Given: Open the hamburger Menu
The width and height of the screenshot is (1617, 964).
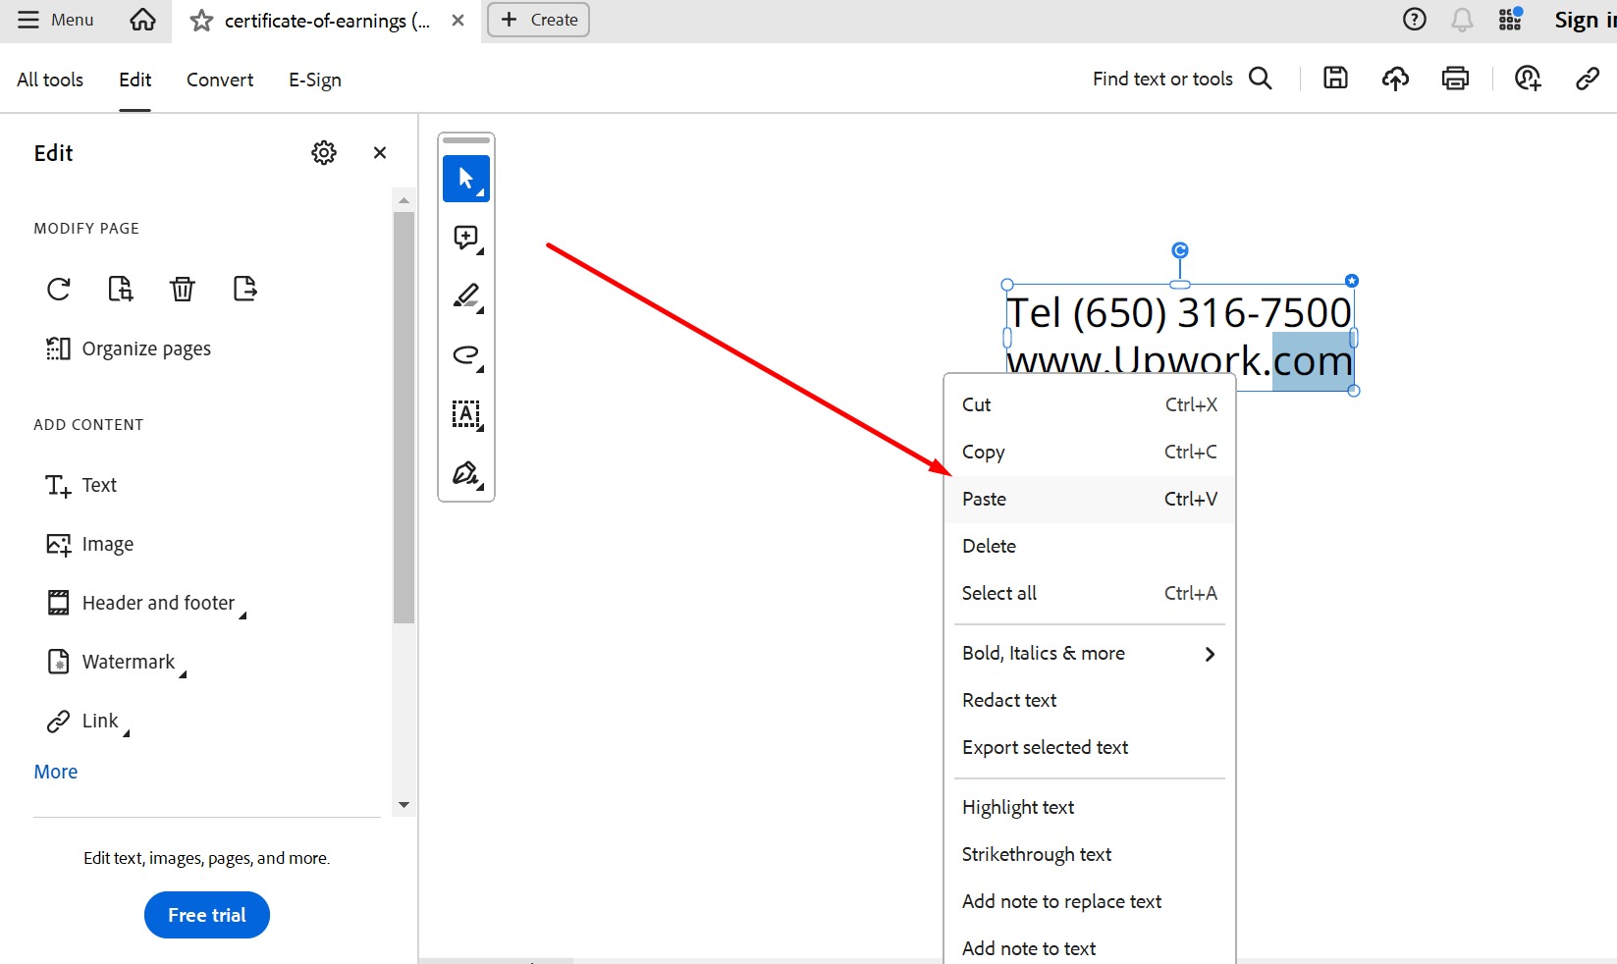Looking at the screenshot, I should (x=55, y=20).
